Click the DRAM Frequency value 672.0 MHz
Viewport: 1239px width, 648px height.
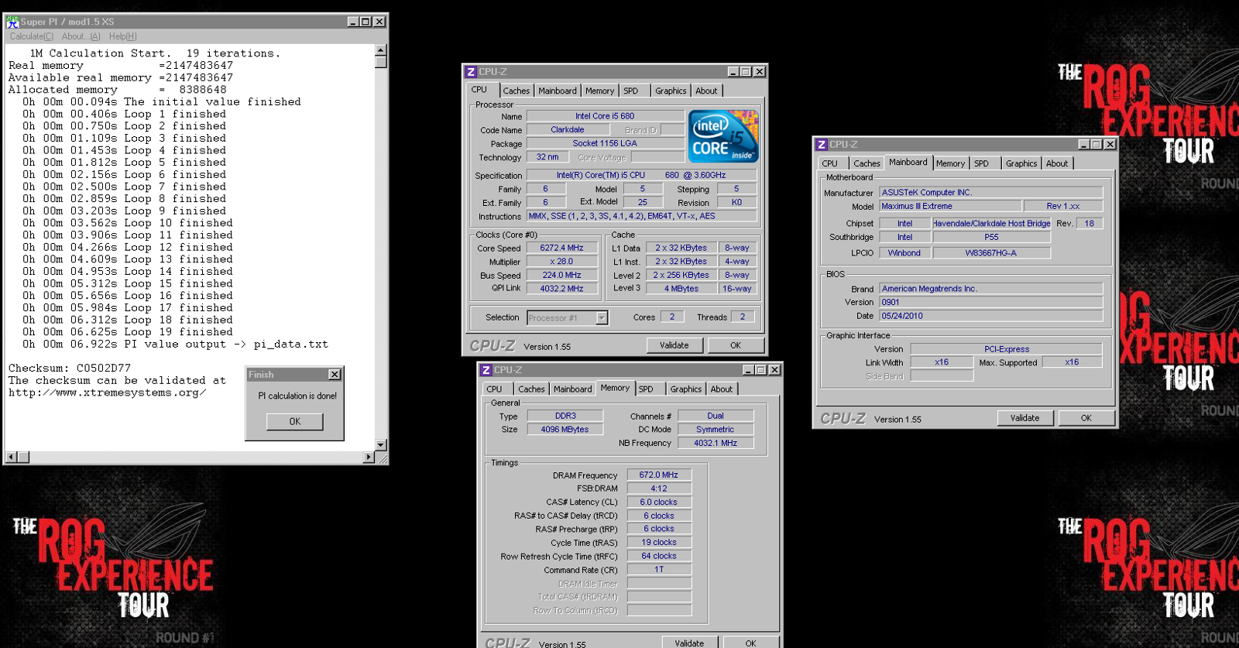tap(659, 475)
